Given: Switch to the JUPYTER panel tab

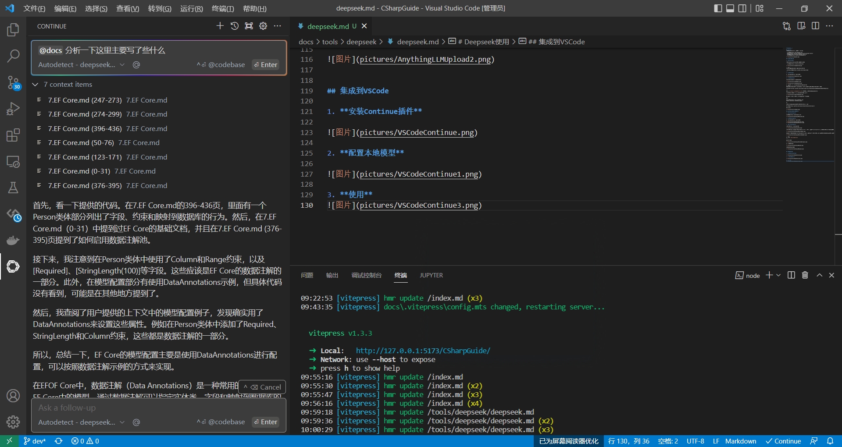Looking at the screenshot, I should tap(431, 275).
